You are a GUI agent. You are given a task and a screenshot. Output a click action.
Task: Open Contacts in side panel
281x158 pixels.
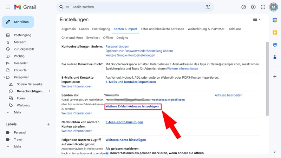click(x=275, y=57)
